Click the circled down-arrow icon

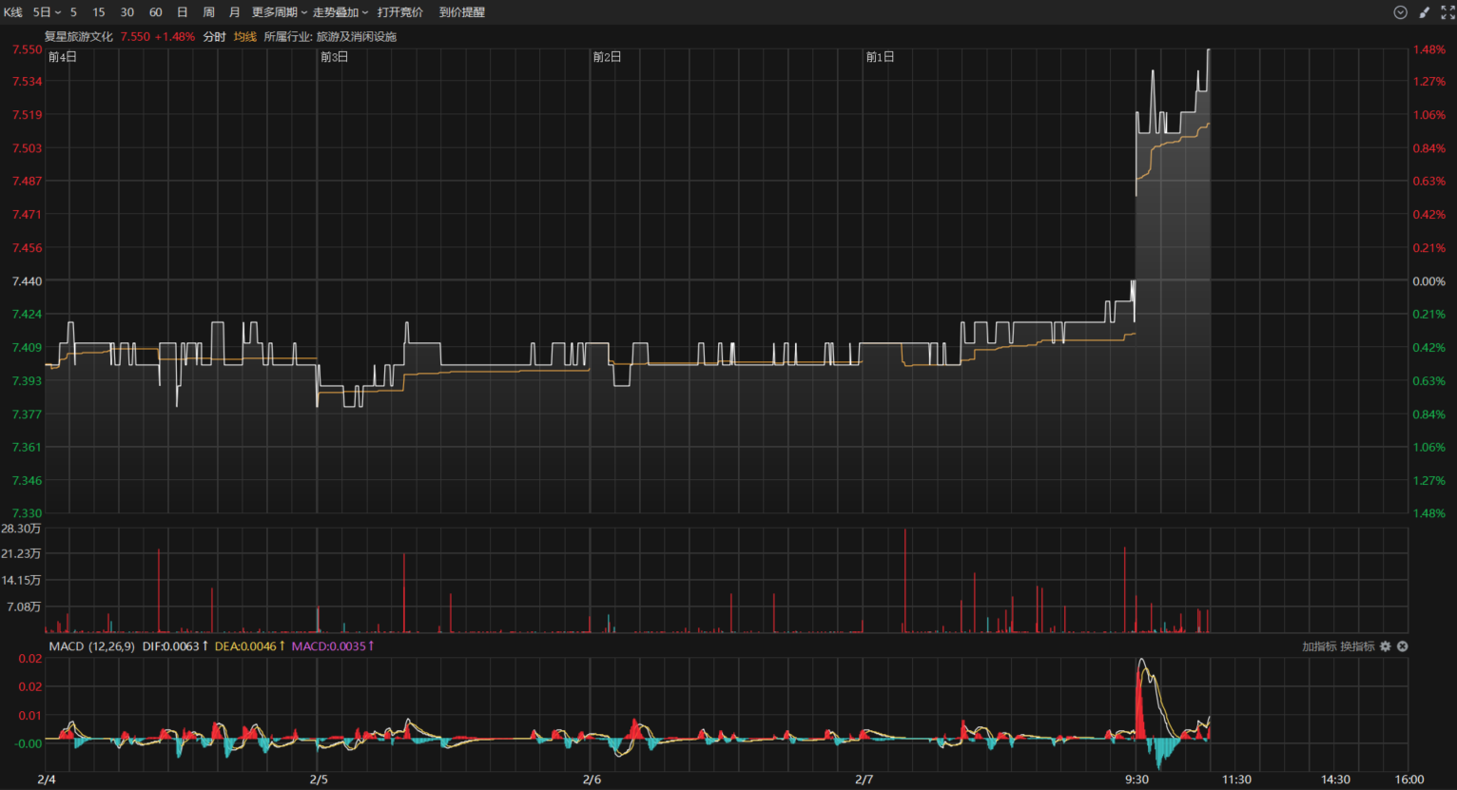coord(1400,12)
